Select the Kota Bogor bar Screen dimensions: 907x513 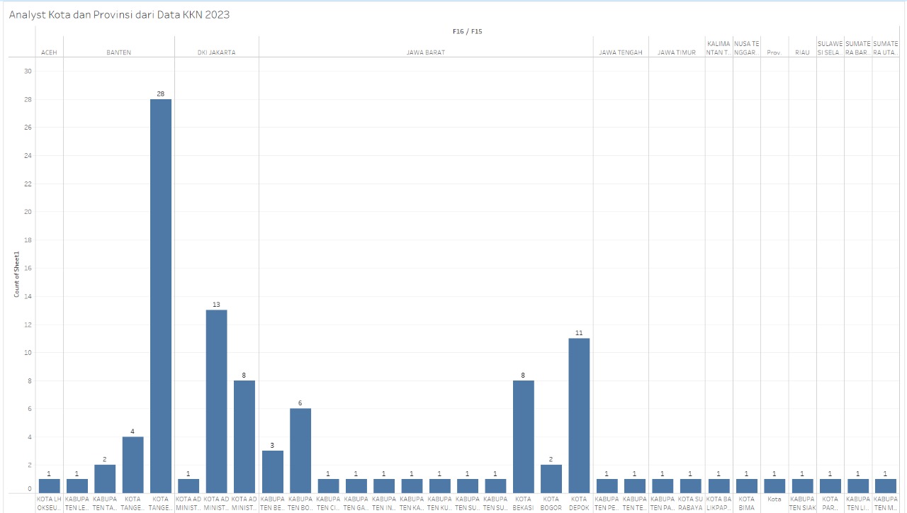pos(551,478)
